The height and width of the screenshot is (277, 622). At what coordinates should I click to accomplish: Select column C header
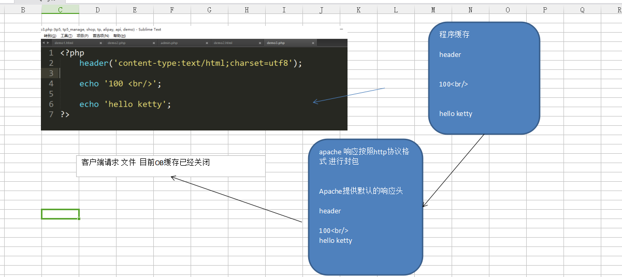60,10
